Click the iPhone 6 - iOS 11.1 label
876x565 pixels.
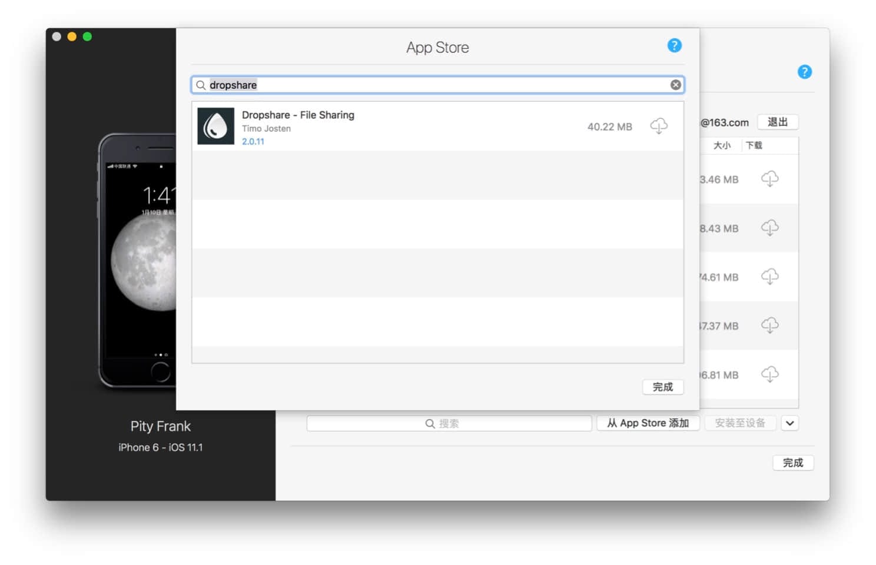[160, 447]
